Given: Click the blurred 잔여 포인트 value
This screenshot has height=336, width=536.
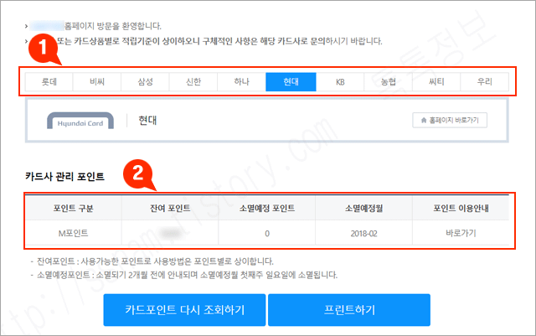Looking at the screenshot, I should 170,233.
